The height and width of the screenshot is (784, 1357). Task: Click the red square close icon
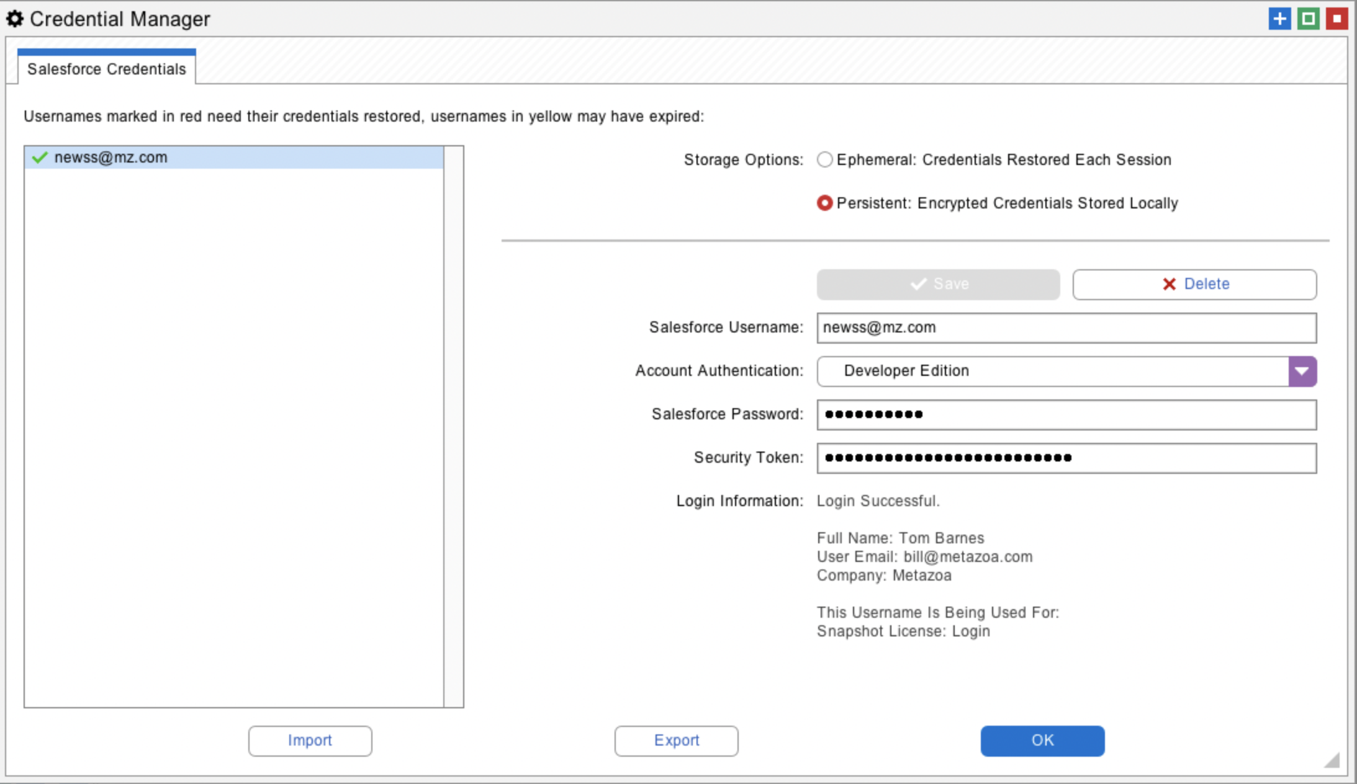pos(1337,19)
